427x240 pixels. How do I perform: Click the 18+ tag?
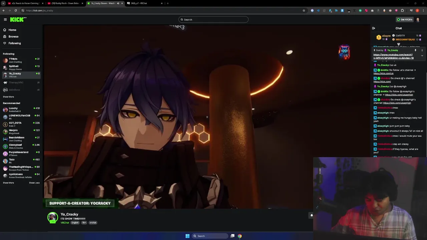[84, 223]
